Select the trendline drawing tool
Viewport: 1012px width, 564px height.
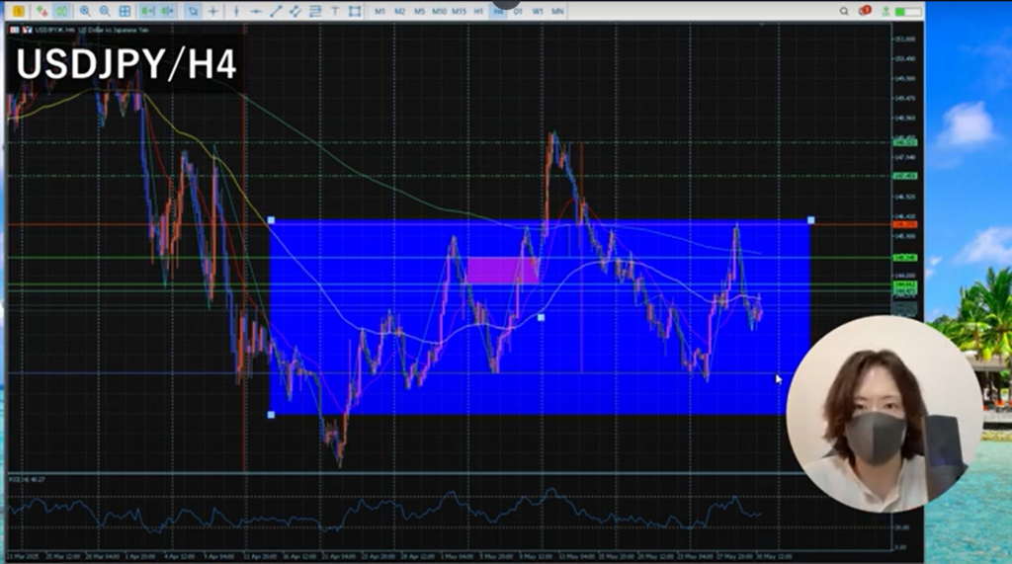[276, 11]
